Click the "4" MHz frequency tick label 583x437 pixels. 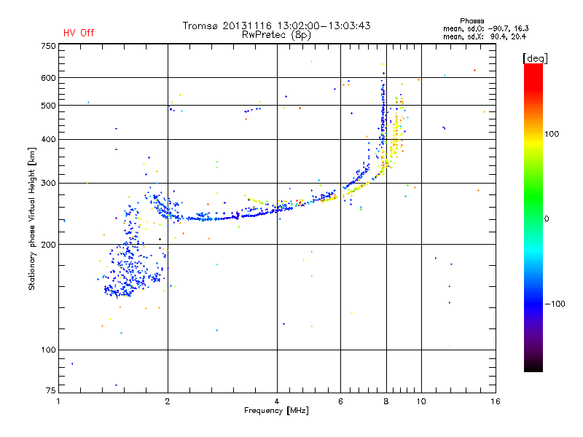tap(277, 401)
